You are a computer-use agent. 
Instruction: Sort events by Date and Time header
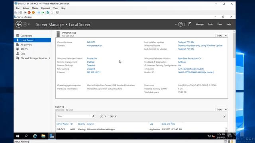(x=169, y=124)
